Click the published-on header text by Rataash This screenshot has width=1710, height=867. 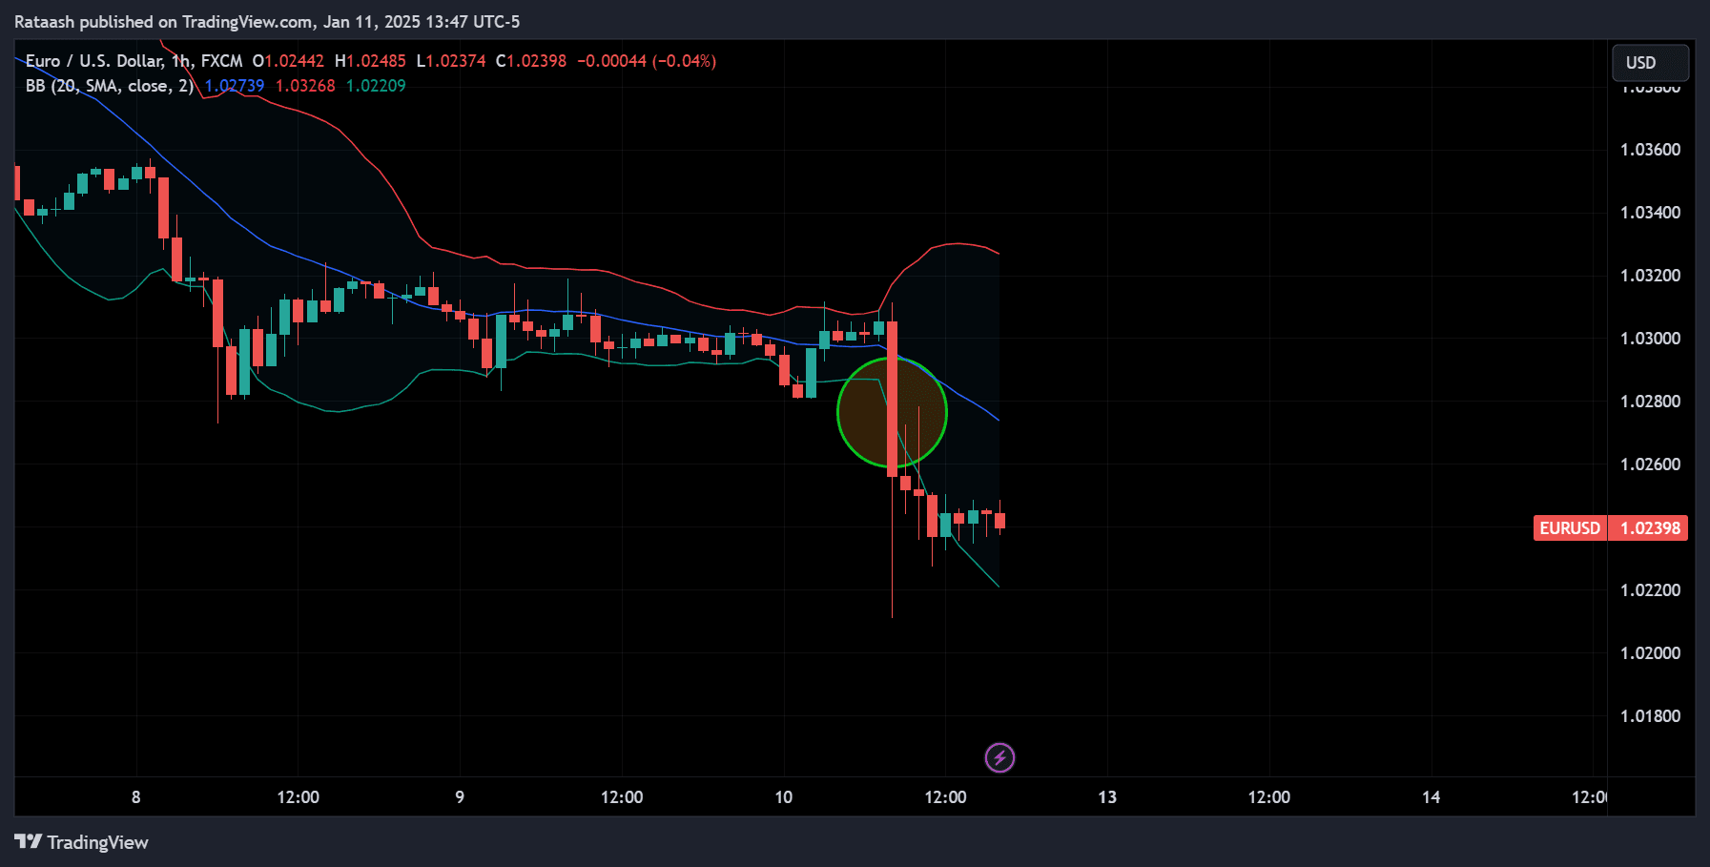267,22
